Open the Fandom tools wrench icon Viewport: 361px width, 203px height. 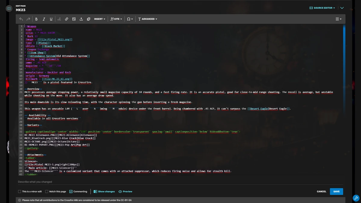(356, 198)
